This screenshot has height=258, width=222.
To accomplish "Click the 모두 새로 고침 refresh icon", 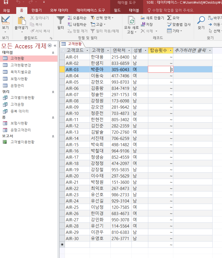I will click(131, 20).
